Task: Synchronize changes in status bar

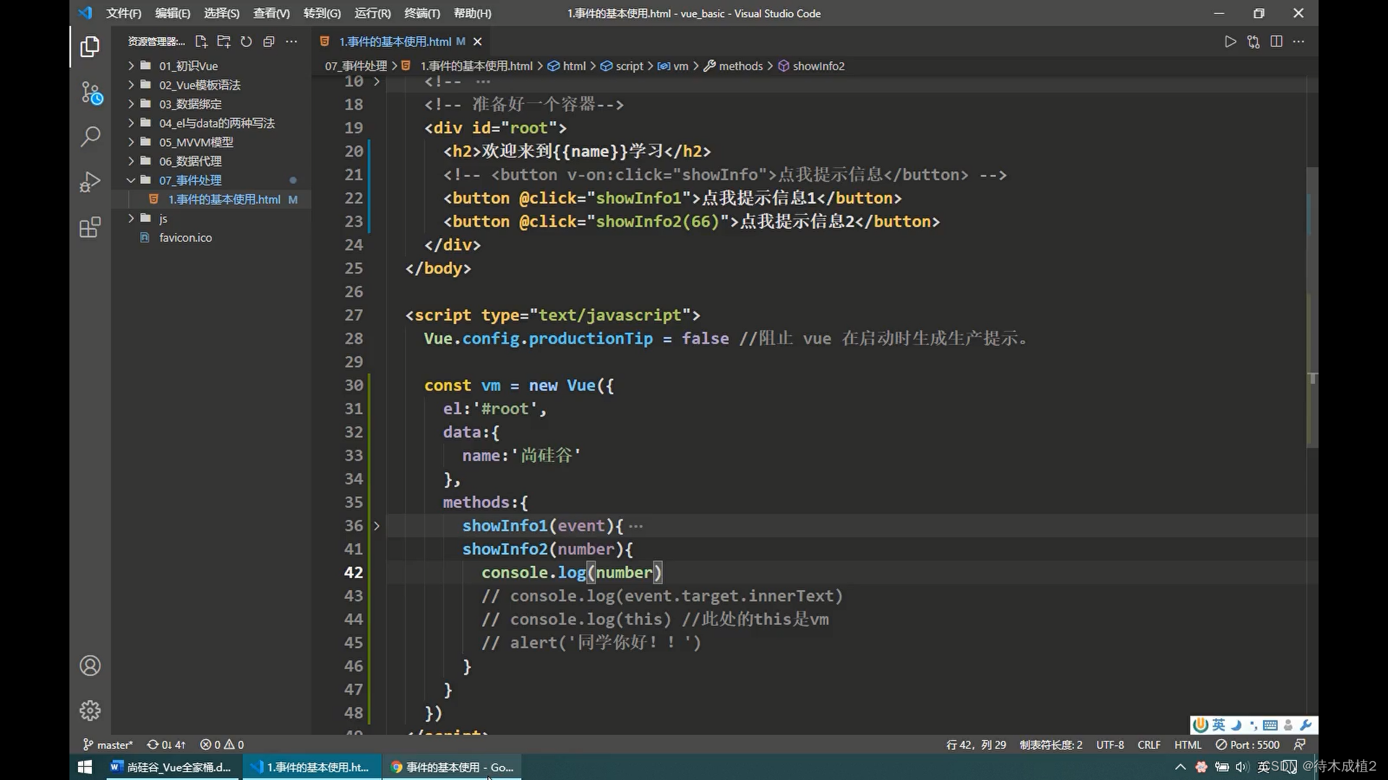Action: click(166, 745)
